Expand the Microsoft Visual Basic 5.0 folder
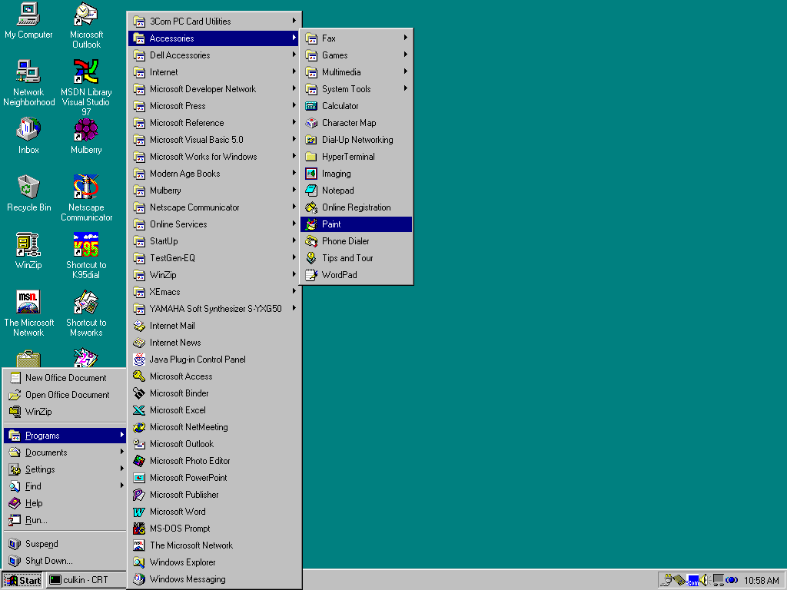This screenshot has width=787, height=590. 214,140
